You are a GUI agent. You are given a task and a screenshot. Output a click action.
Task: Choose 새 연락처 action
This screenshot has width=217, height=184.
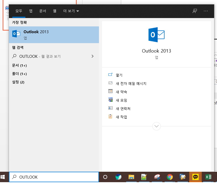point(123,108)
